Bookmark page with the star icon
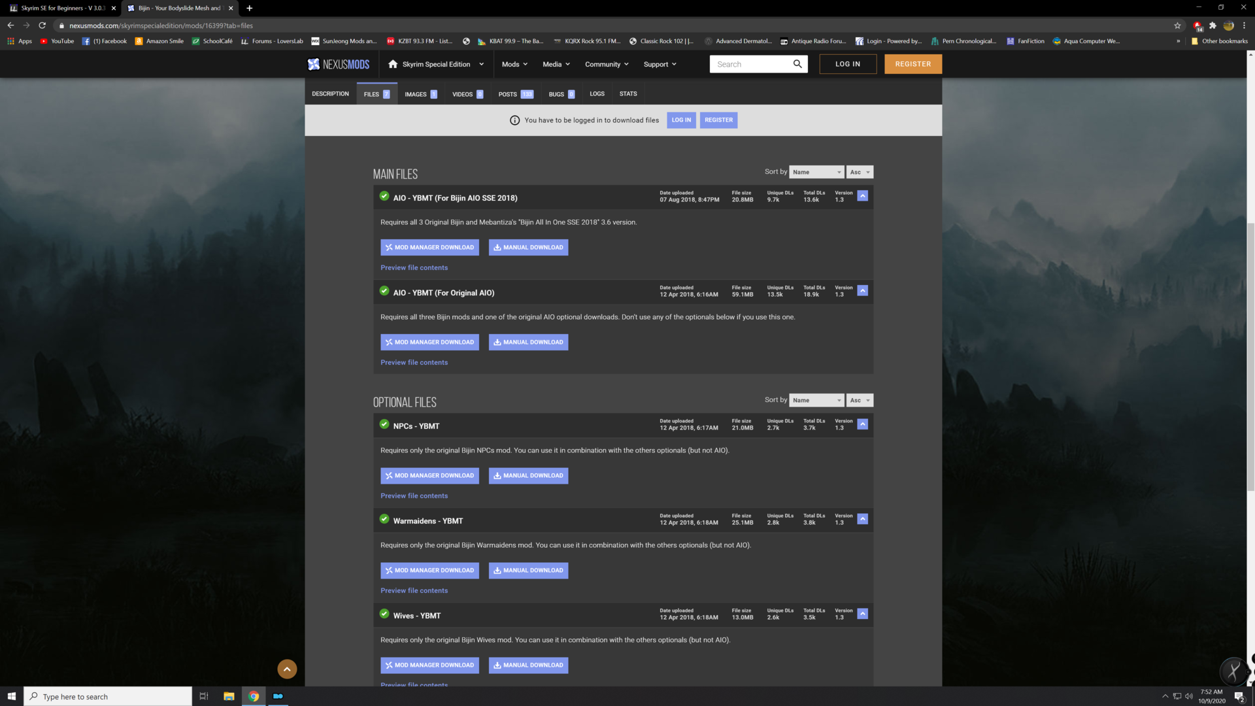Image resolution: width=1255 pixels, height=706 pixels. click(x=1177, y=25)
